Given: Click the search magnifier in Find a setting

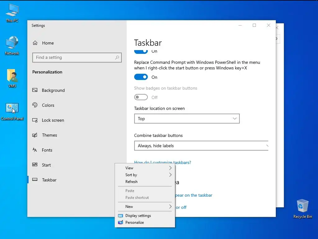Looking at the screenshot, I should (117, 58).
